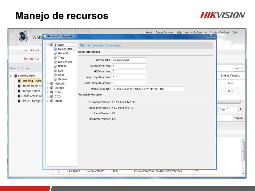Open Change Password in top menu
Image resolution: width=255 pixels, height=191 pixels.
click(164, 32)
